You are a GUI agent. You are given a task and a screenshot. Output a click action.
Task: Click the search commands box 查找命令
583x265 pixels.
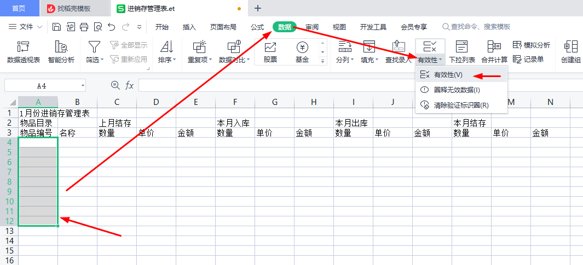[476, 27]
